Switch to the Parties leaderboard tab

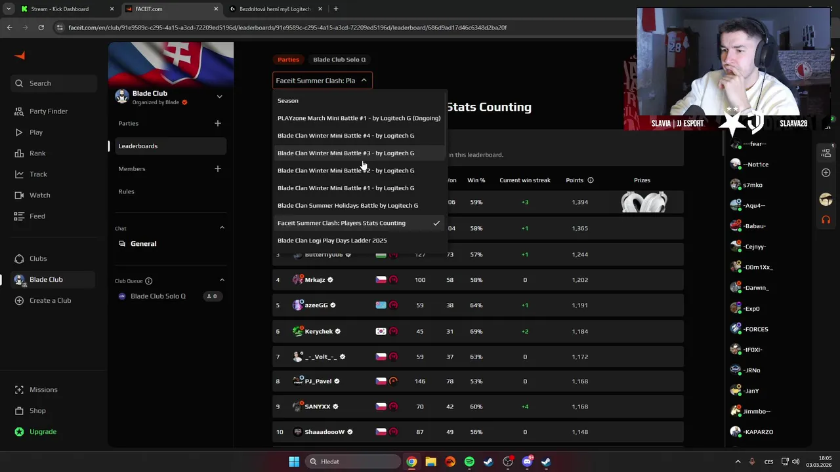coord(288,60)
